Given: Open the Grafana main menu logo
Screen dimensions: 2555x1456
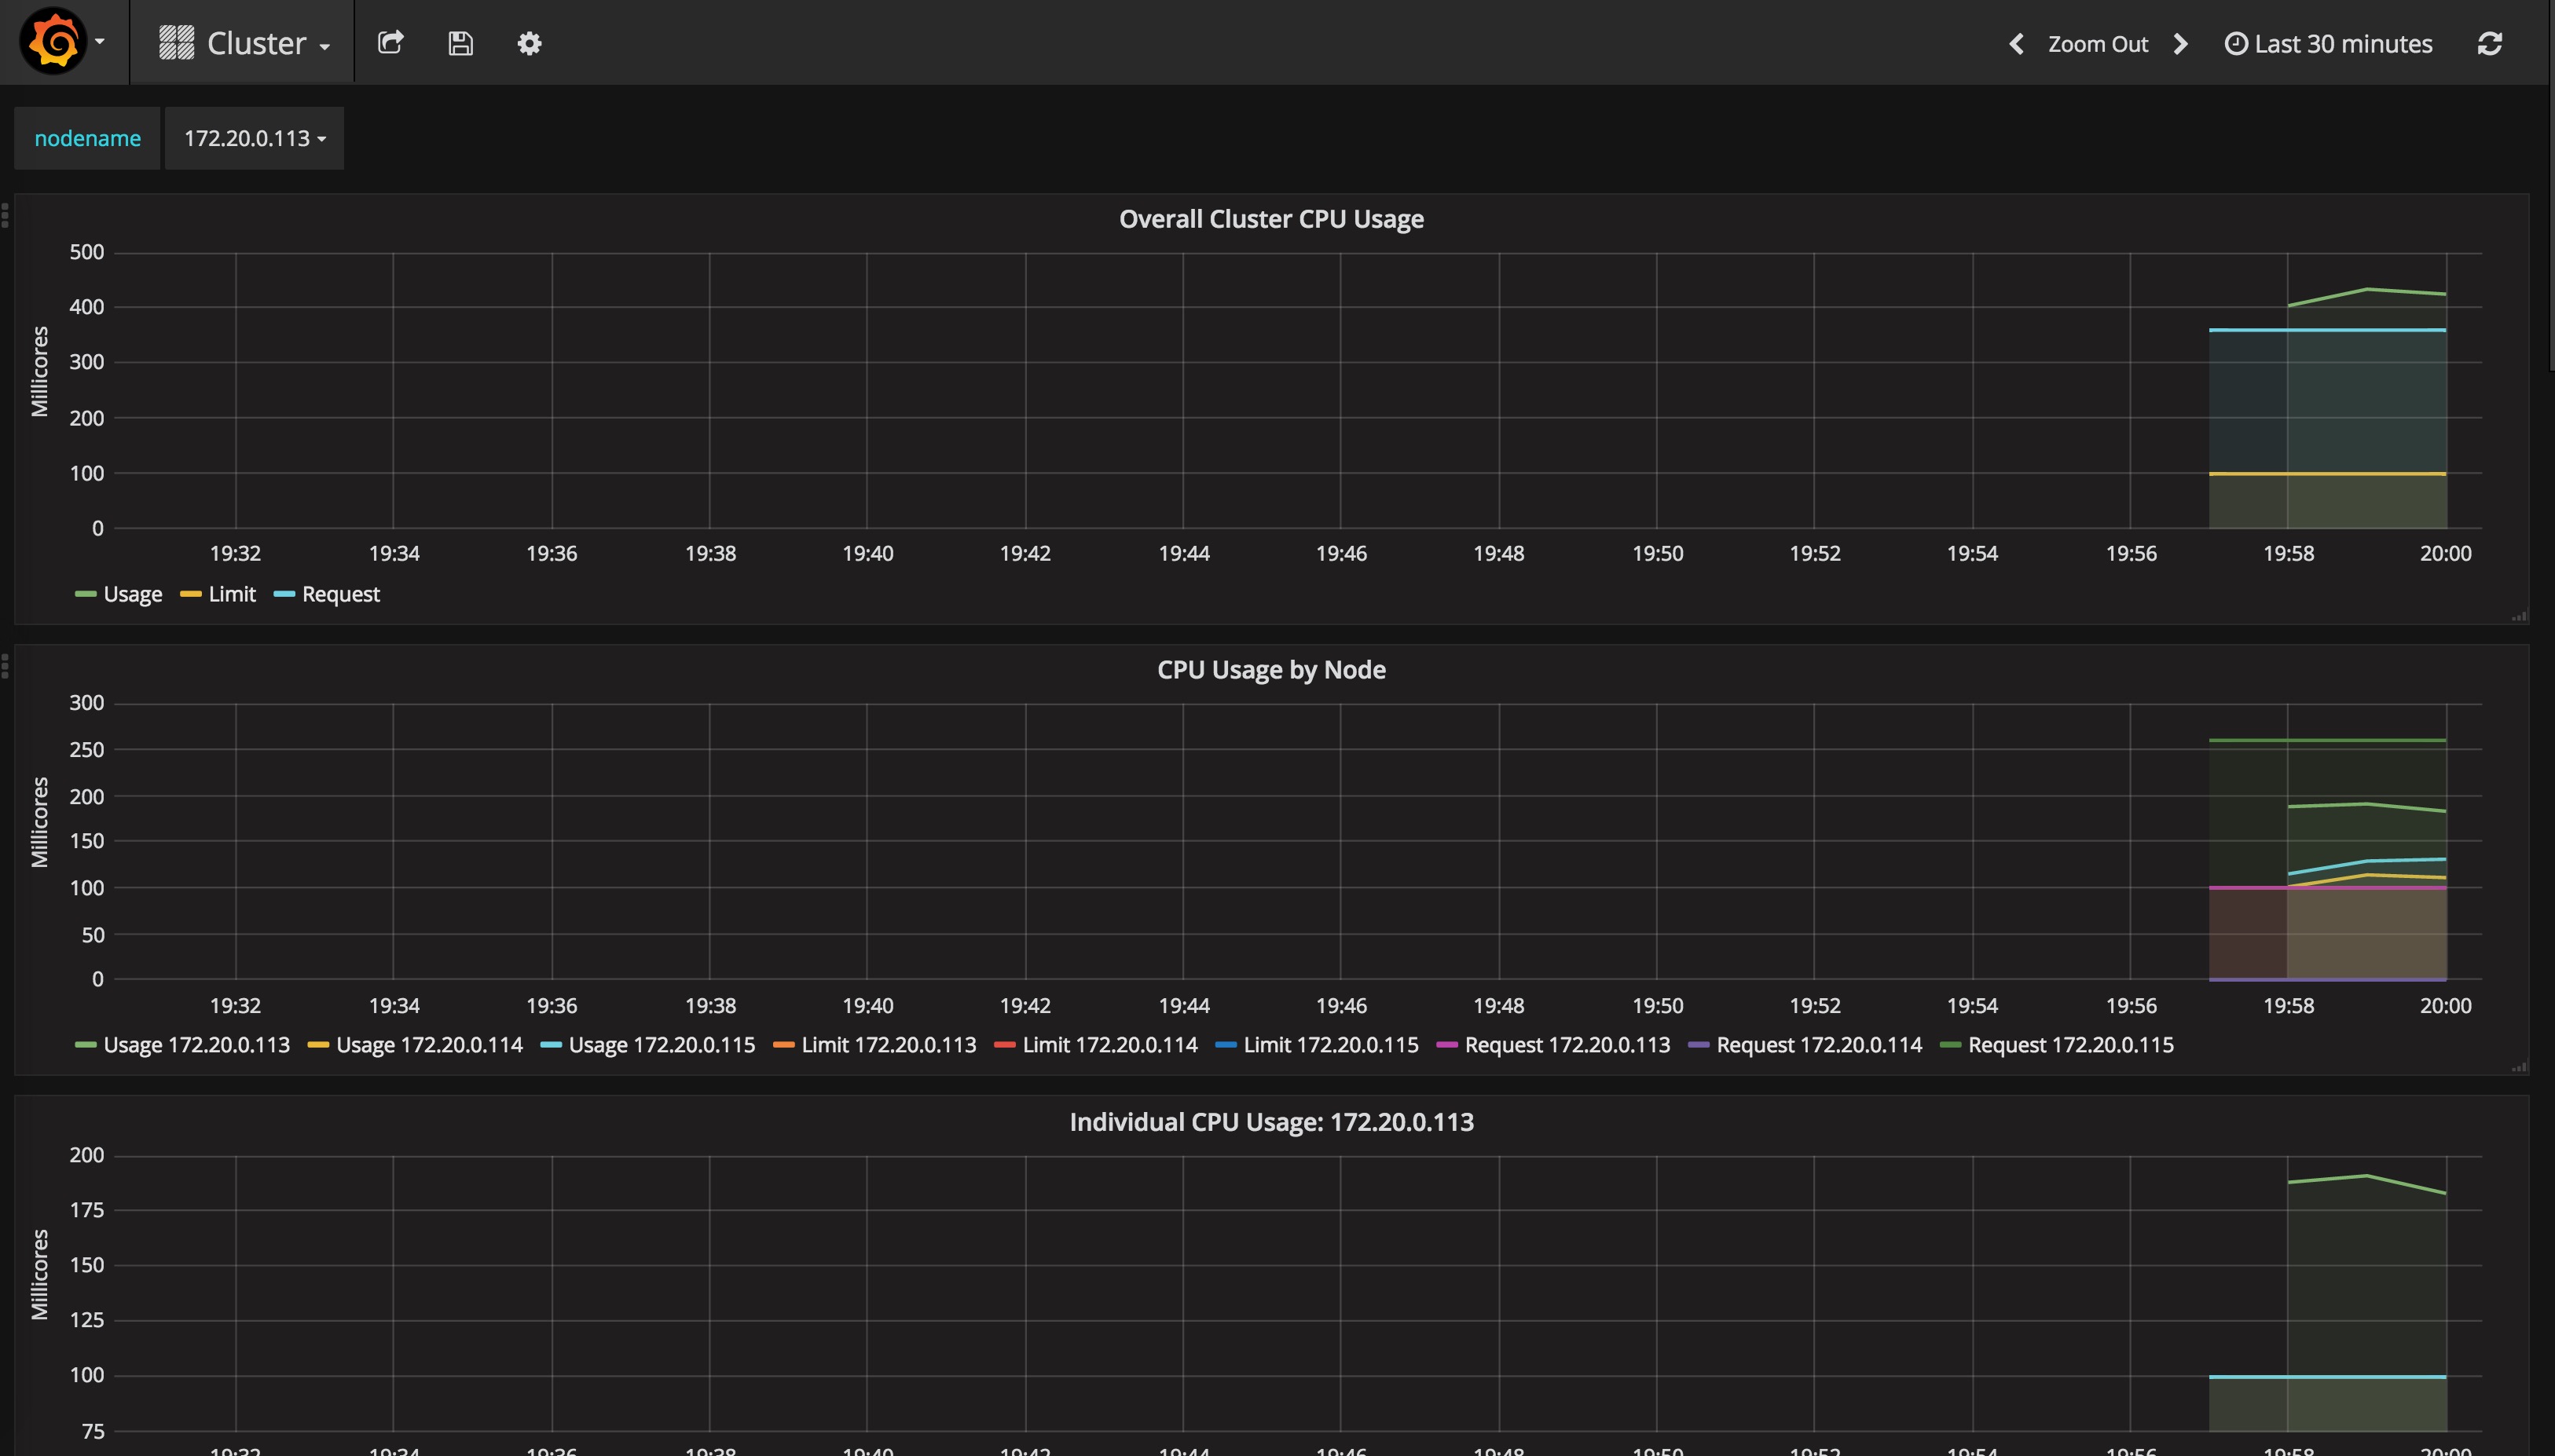Looking at the screenshot, I should pos(52,41).
